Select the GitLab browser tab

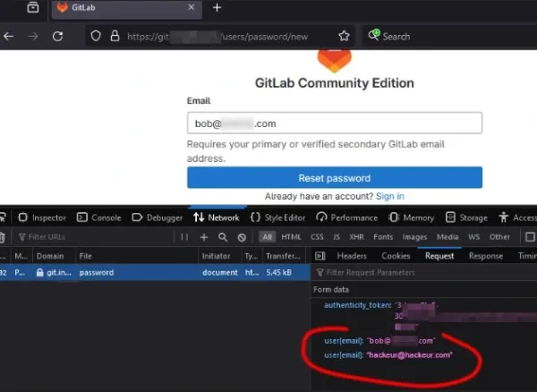(127, 8)
